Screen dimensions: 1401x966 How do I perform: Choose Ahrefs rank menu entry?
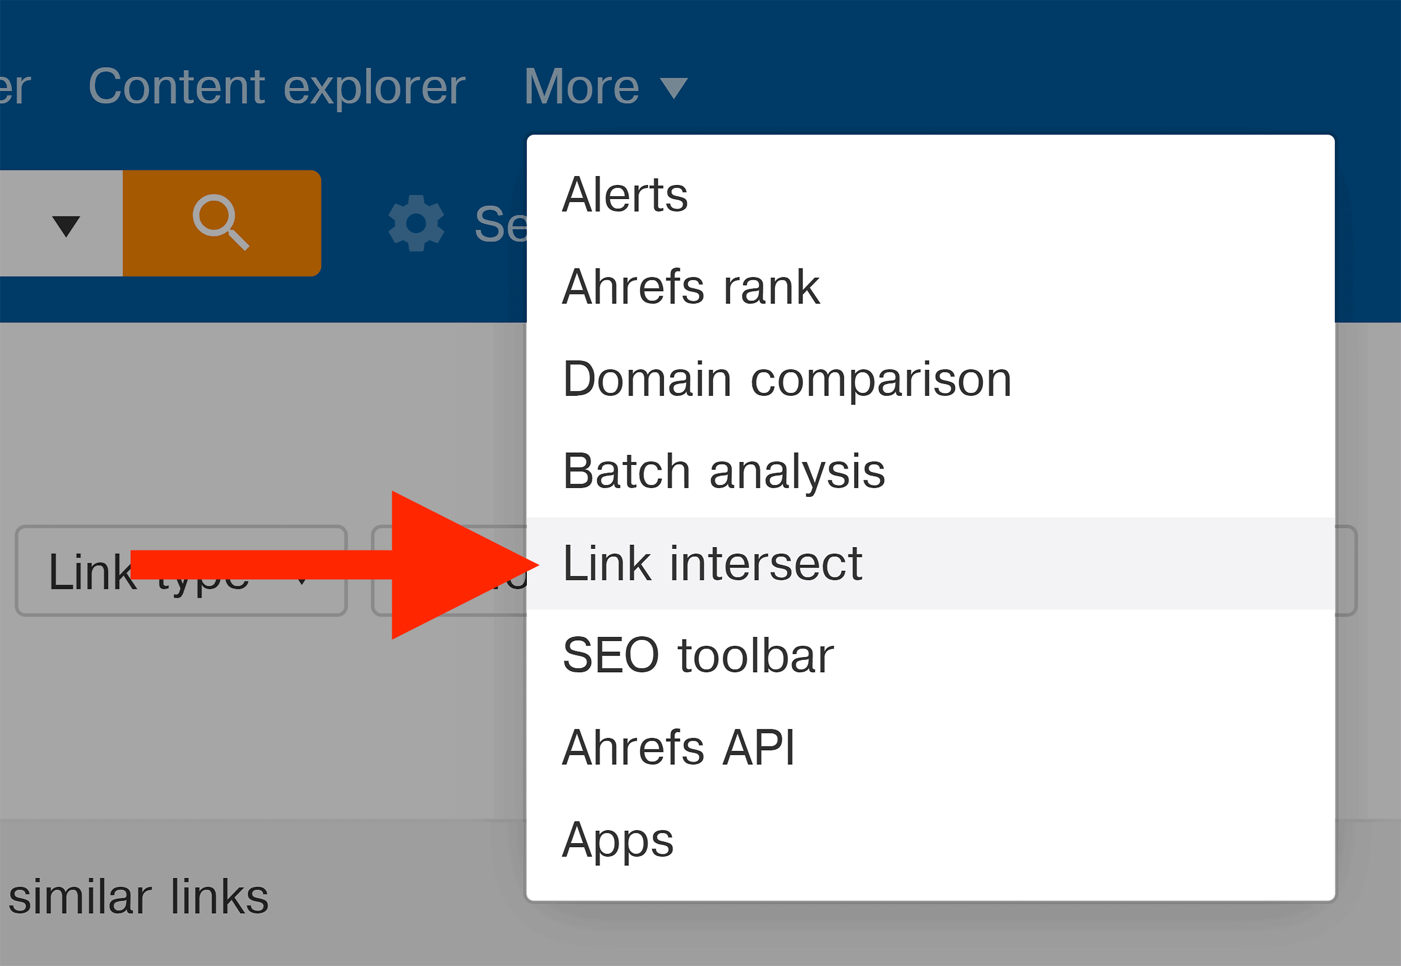(930, 287)
